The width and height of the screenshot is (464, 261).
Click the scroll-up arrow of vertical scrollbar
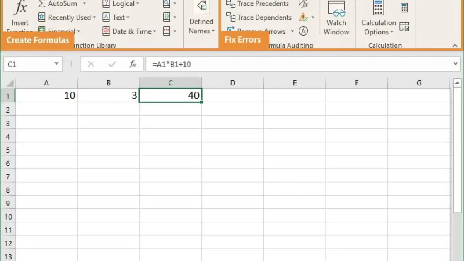tap(457, 83)
